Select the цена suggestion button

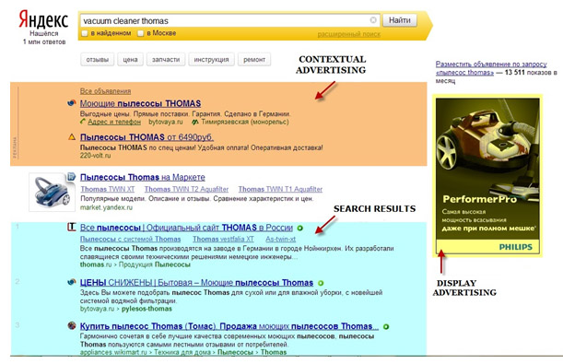coord(130,60)
